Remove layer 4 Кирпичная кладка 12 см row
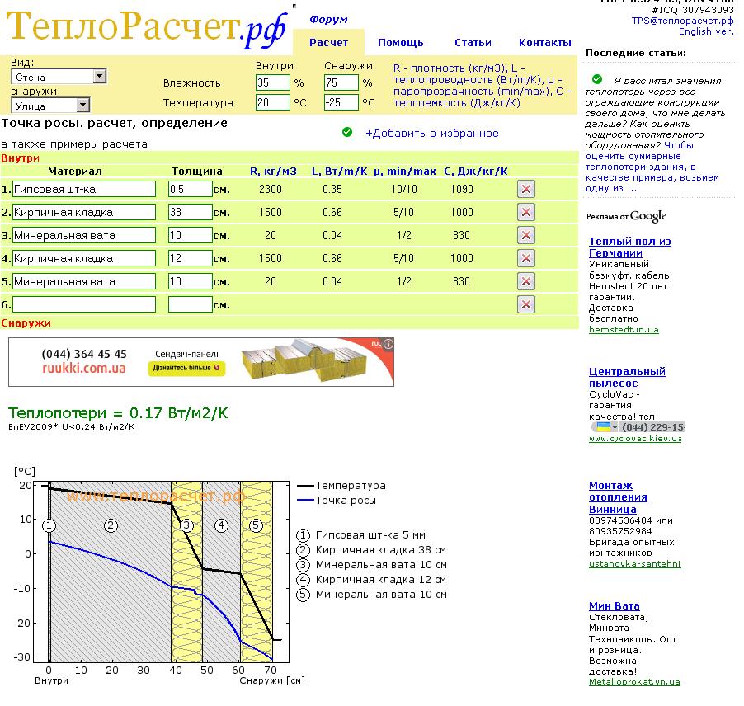This screenshot has height=706, width=744. (525, 258)
